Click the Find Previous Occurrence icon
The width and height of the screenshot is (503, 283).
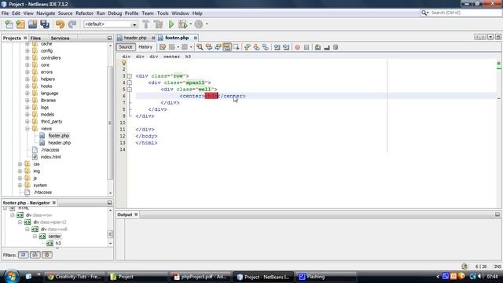click(209, 47)
